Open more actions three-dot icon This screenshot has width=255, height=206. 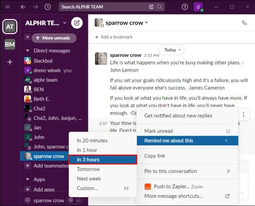tap(243, 114)
